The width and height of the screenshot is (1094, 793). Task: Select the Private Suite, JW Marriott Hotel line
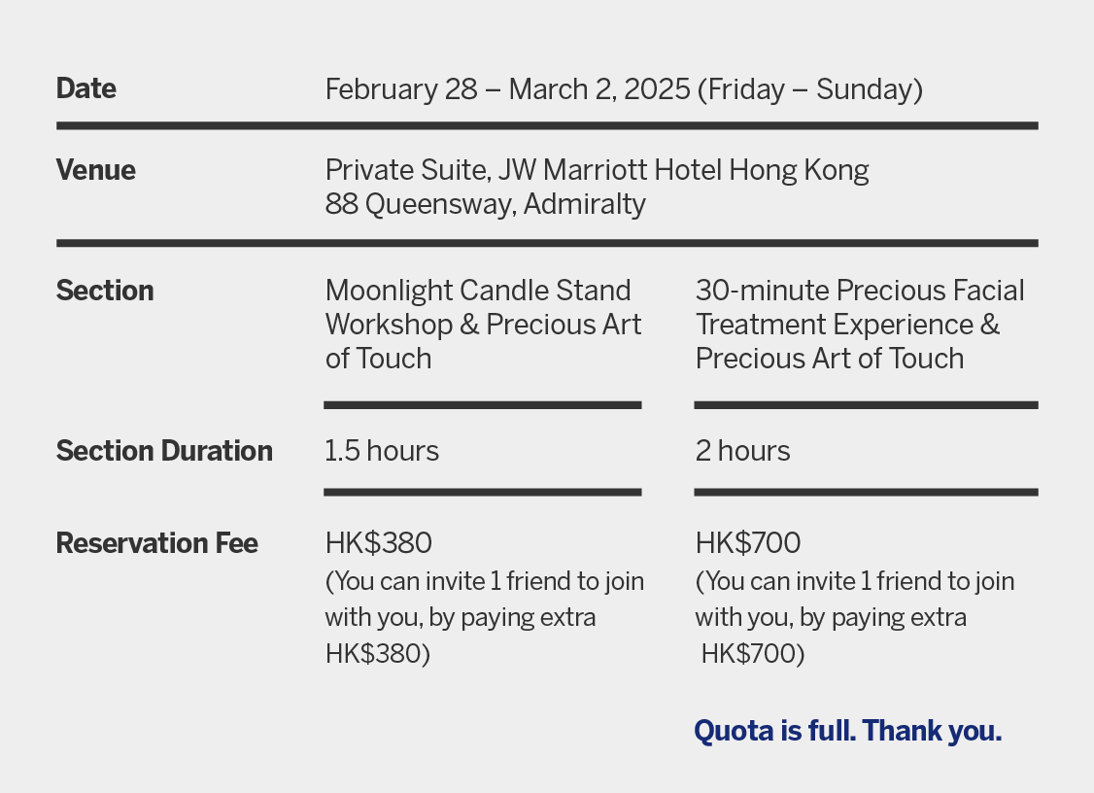[x=597, y=171]
